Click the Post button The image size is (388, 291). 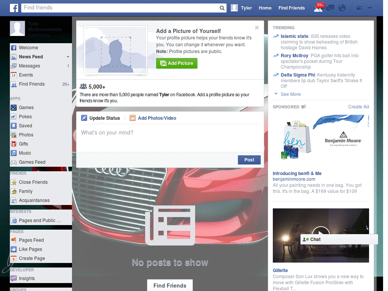click(x=249, y=160)
